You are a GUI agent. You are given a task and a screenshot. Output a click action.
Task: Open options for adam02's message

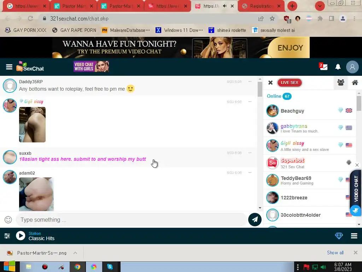[250, 172]
